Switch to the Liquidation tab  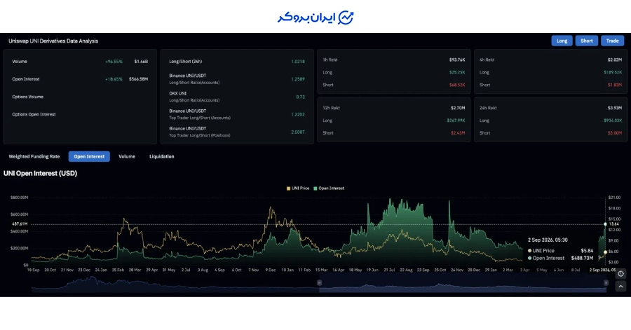click(162, 156)
